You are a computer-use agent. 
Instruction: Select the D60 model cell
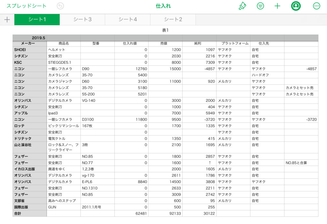[x=97, y=81]
